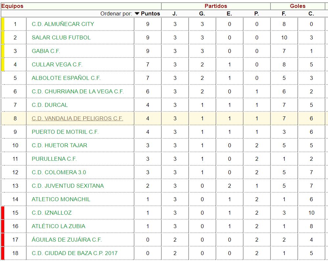Sort standings by Puntos column

tap(151, 13)
